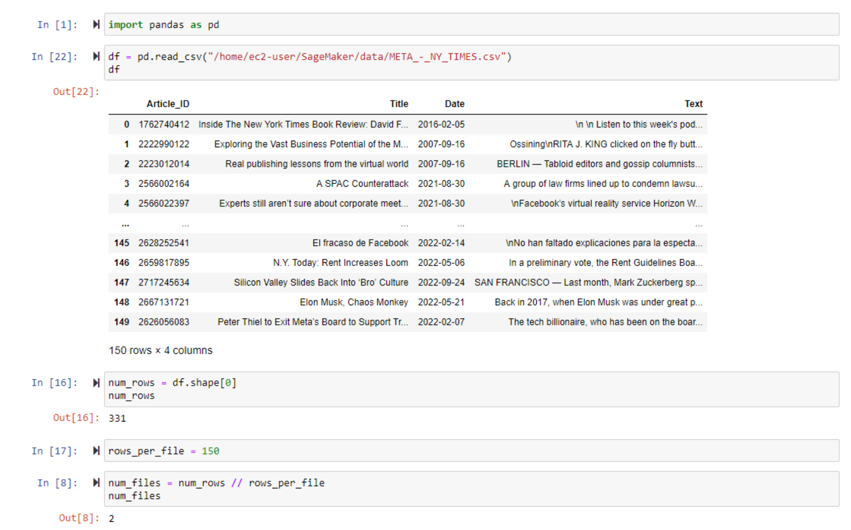Click the 'Elon Musk, Chaos Monkey' row
This screenshot has height=530, width=851.
click(354, 302)
